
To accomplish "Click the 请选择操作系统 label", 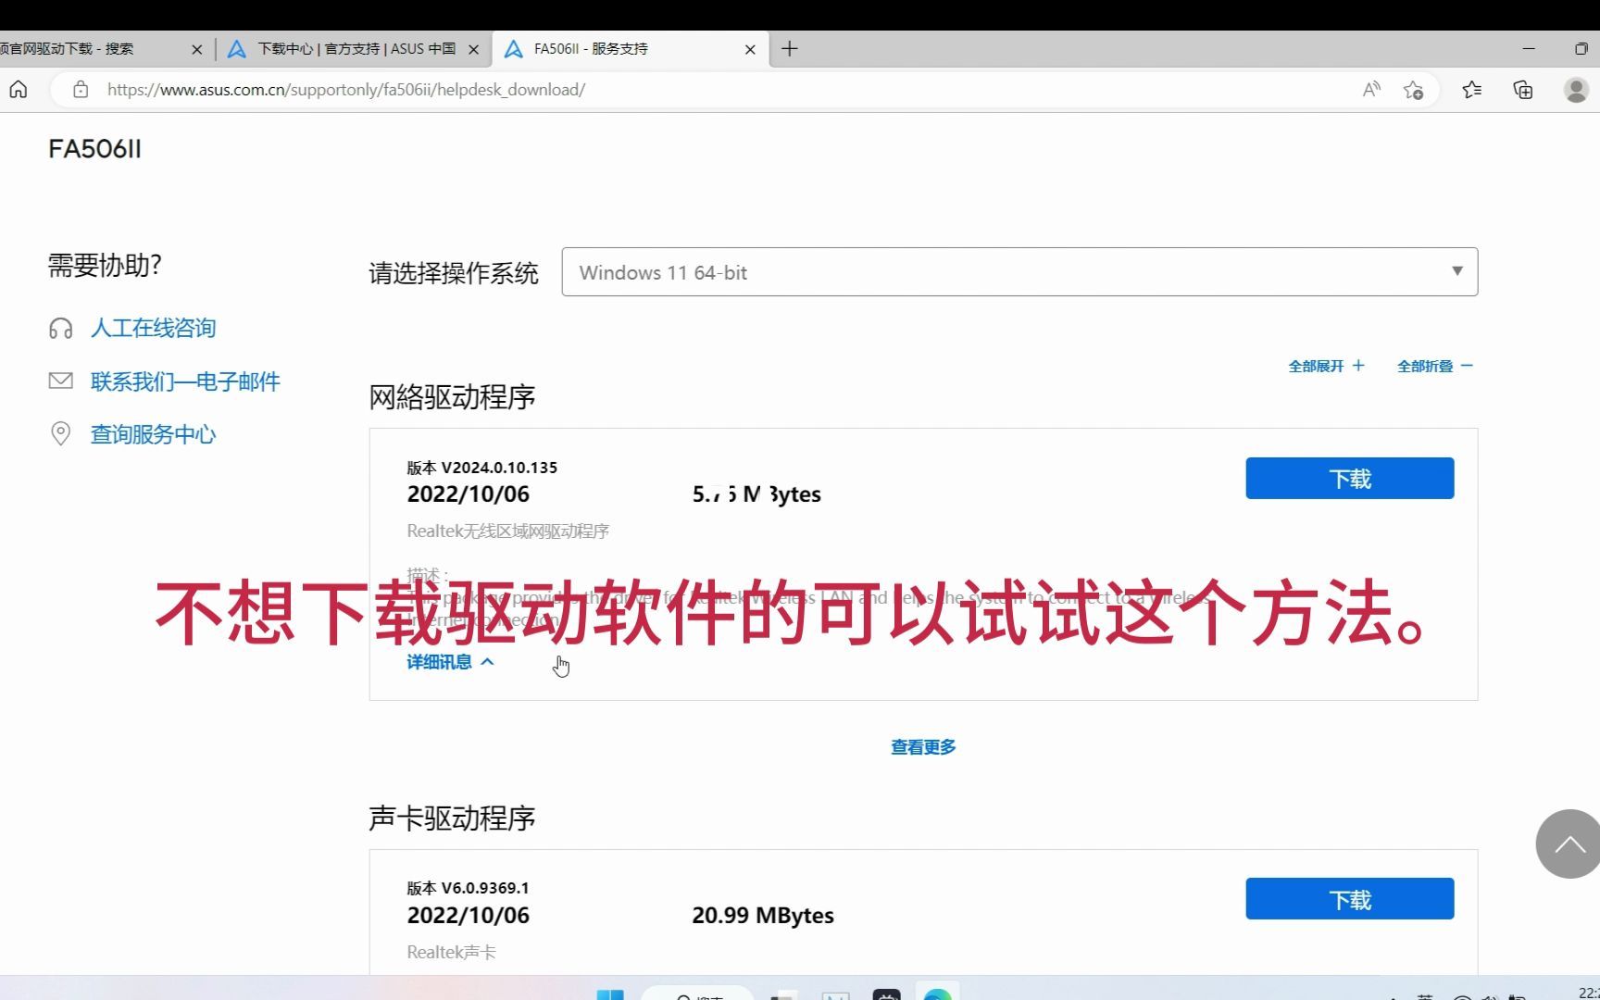I will (x=454, y=273).
